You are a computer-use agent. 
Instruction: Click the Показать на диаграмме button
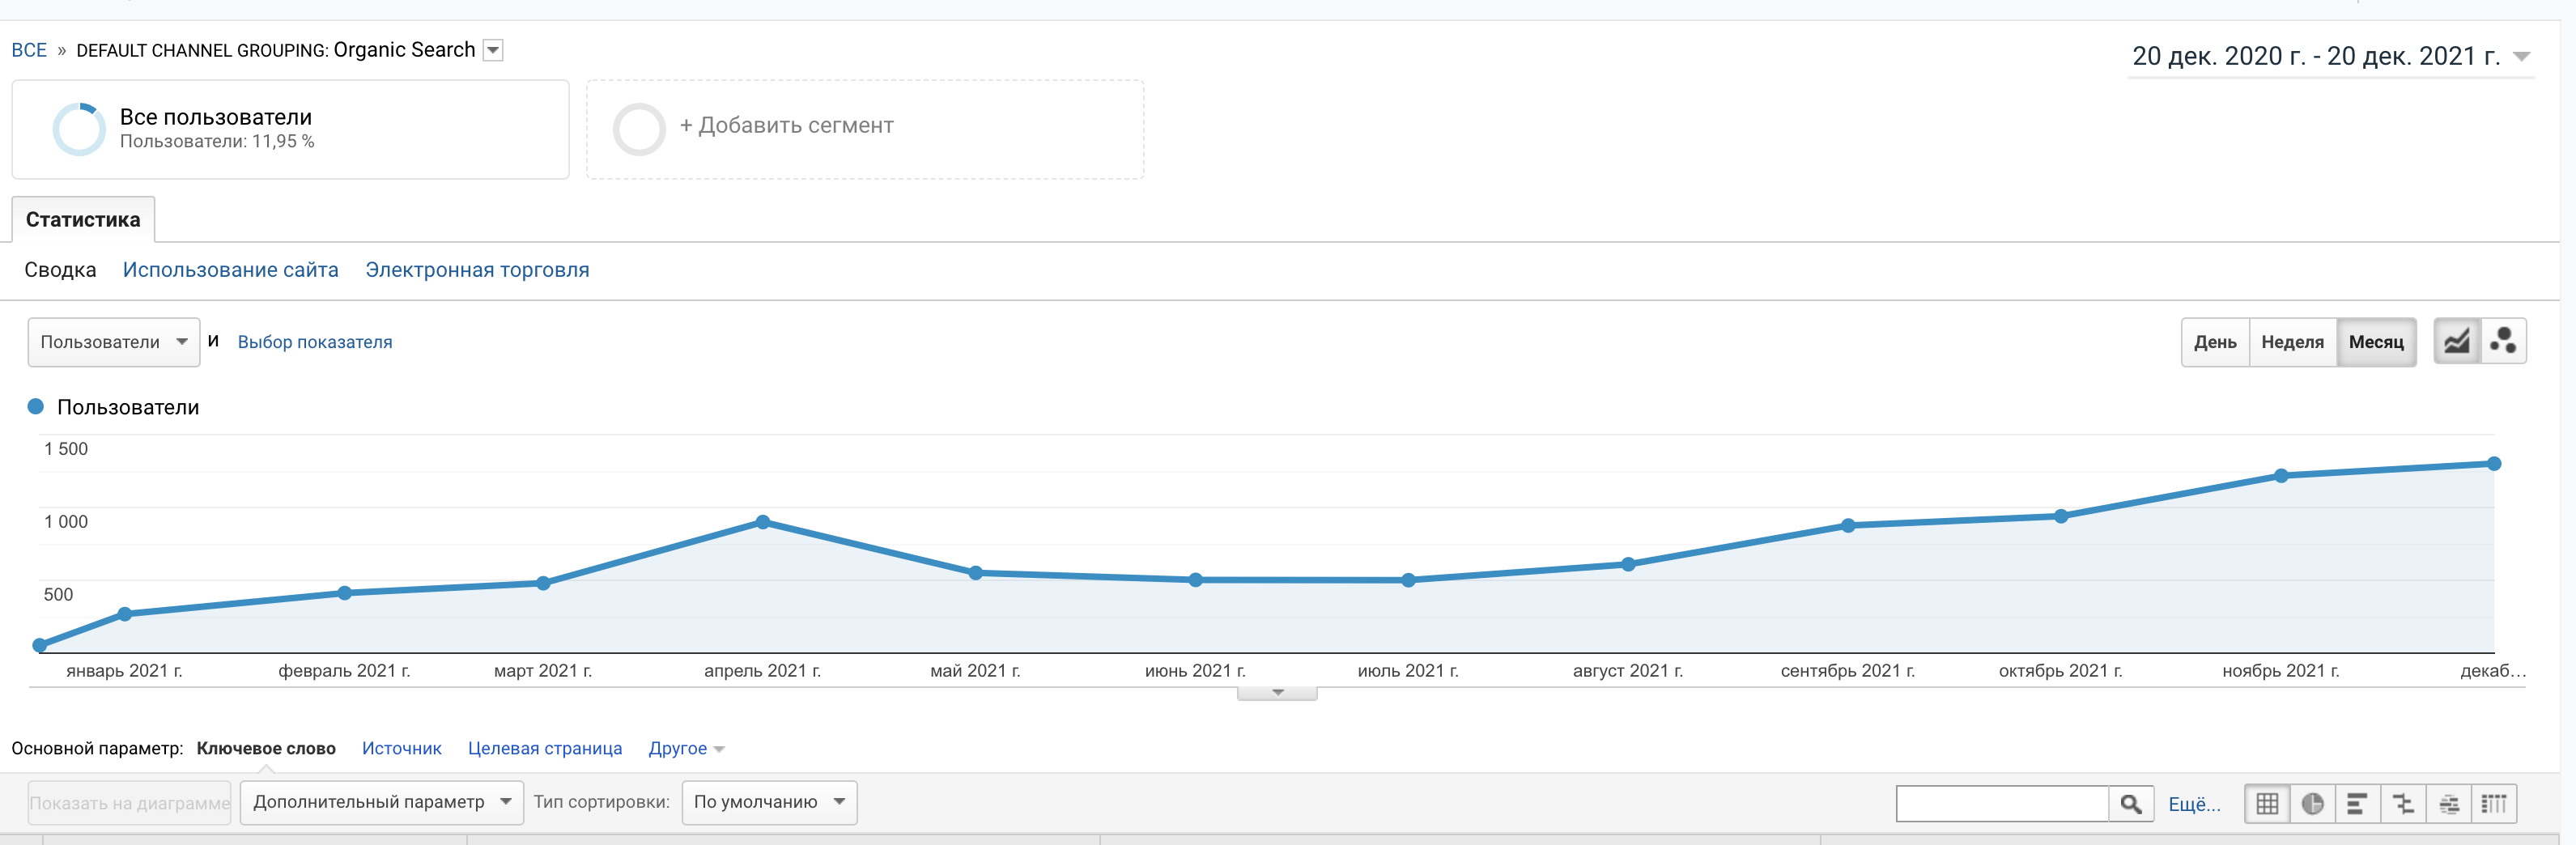click(x=129, y=803)
